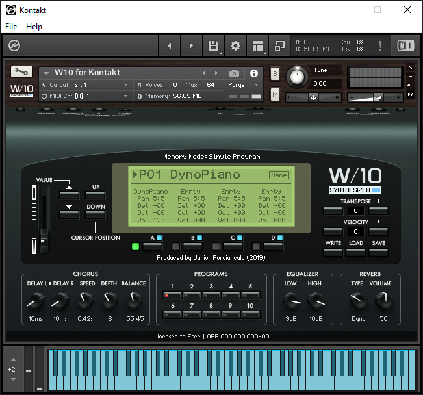Select program 5 button
Screen dimensions: 423x395
pos(250,295)
